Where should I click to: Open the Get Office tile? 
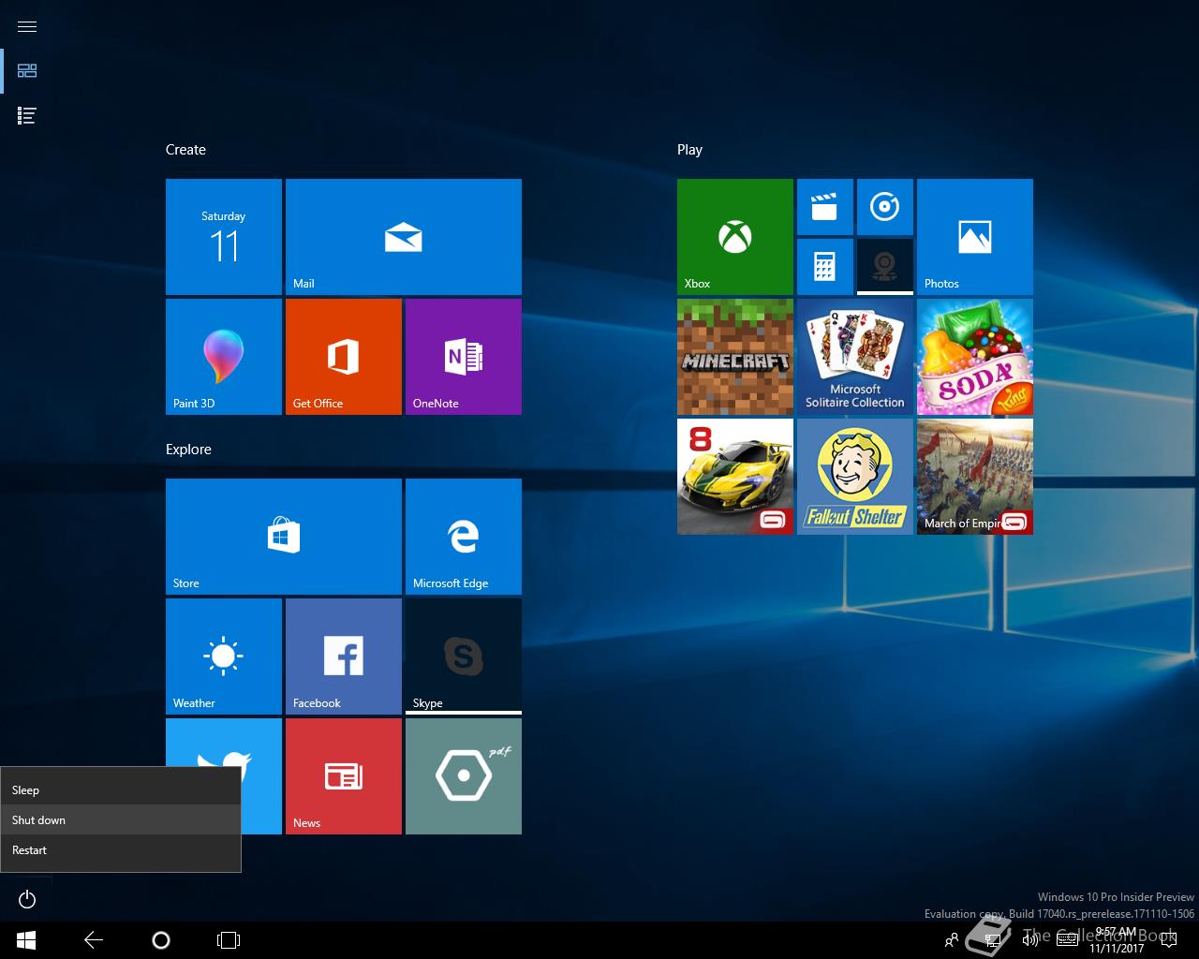344,357
